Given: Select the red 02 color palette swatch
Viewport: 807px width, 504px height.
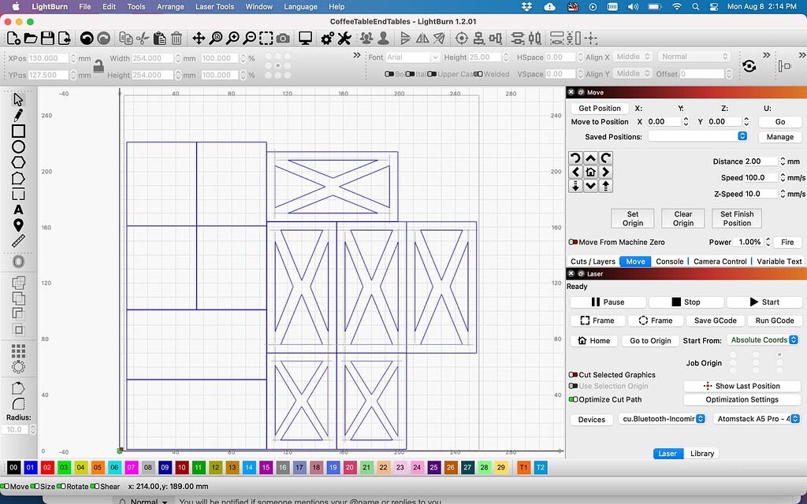Looking at the screenshot, I should point(47,467).
